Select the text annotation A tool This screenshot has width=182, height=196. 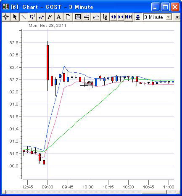coord(59,17)
